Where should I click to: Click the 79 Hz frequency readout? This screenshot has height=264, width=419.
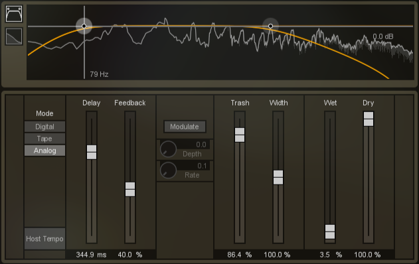pos(99,74)
